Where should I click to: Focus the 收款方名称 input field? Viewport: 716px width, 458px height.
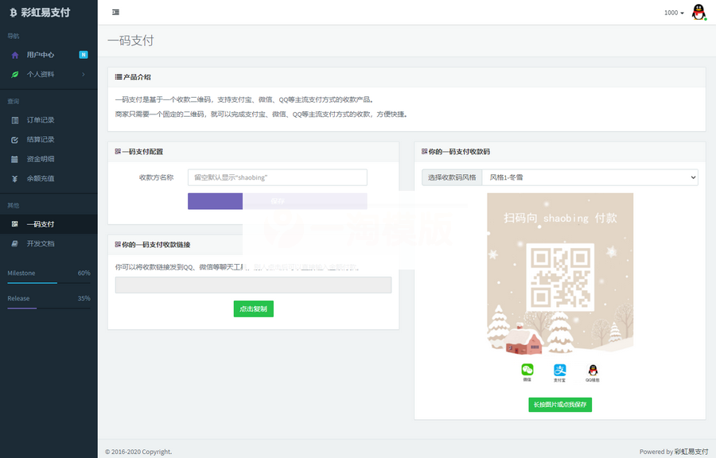[277, 177]
